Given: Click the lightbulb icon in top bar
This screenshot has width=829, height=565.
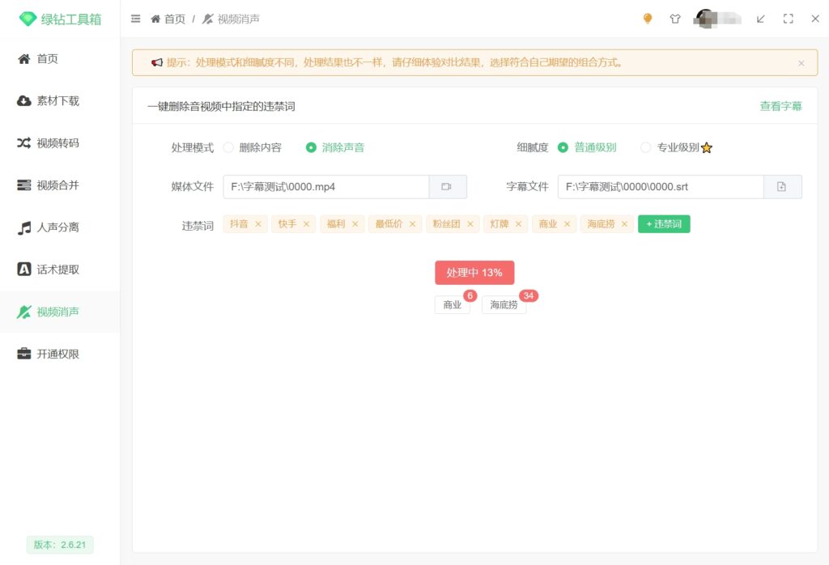Looking at the screenshot, I should point(647,18).
